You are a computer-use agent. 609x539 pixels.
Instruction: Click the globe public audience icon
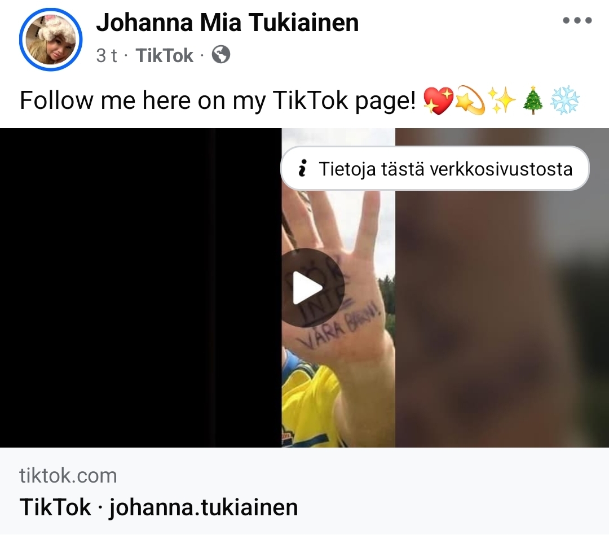click(221, 55)
